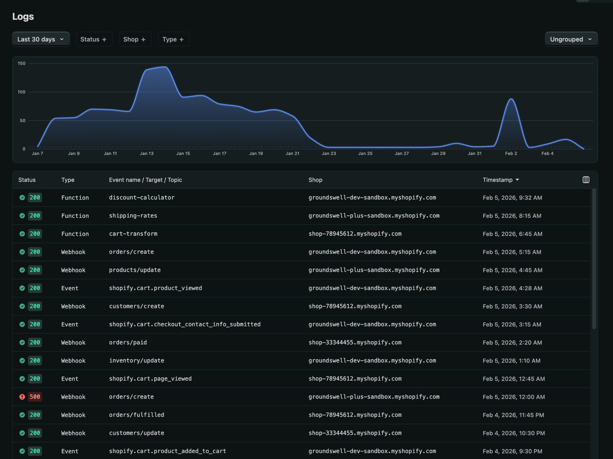Click timestamp Feb 4, 2026, 11:45 PM
The height and width of the screenshot is (459, 613).
tap(513, 415)
